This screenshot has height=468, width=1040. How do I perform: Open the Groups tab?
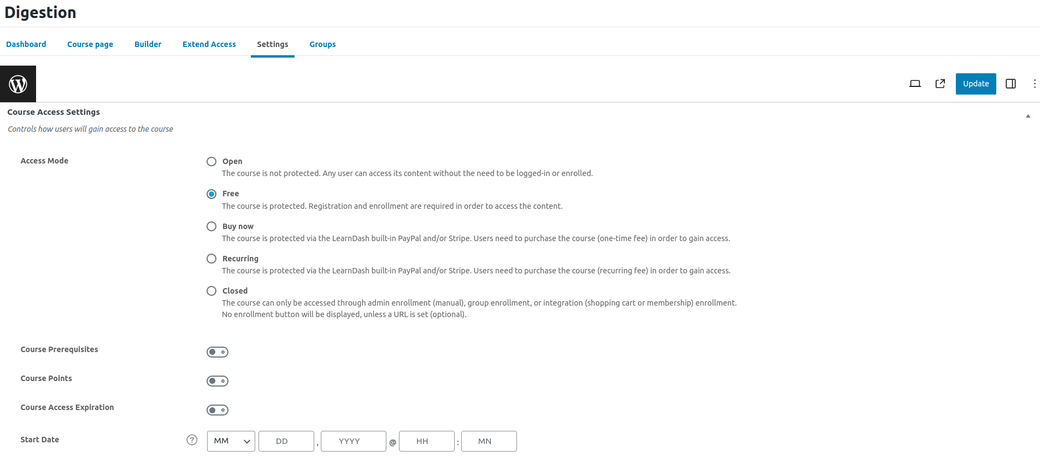click(322, 44)
